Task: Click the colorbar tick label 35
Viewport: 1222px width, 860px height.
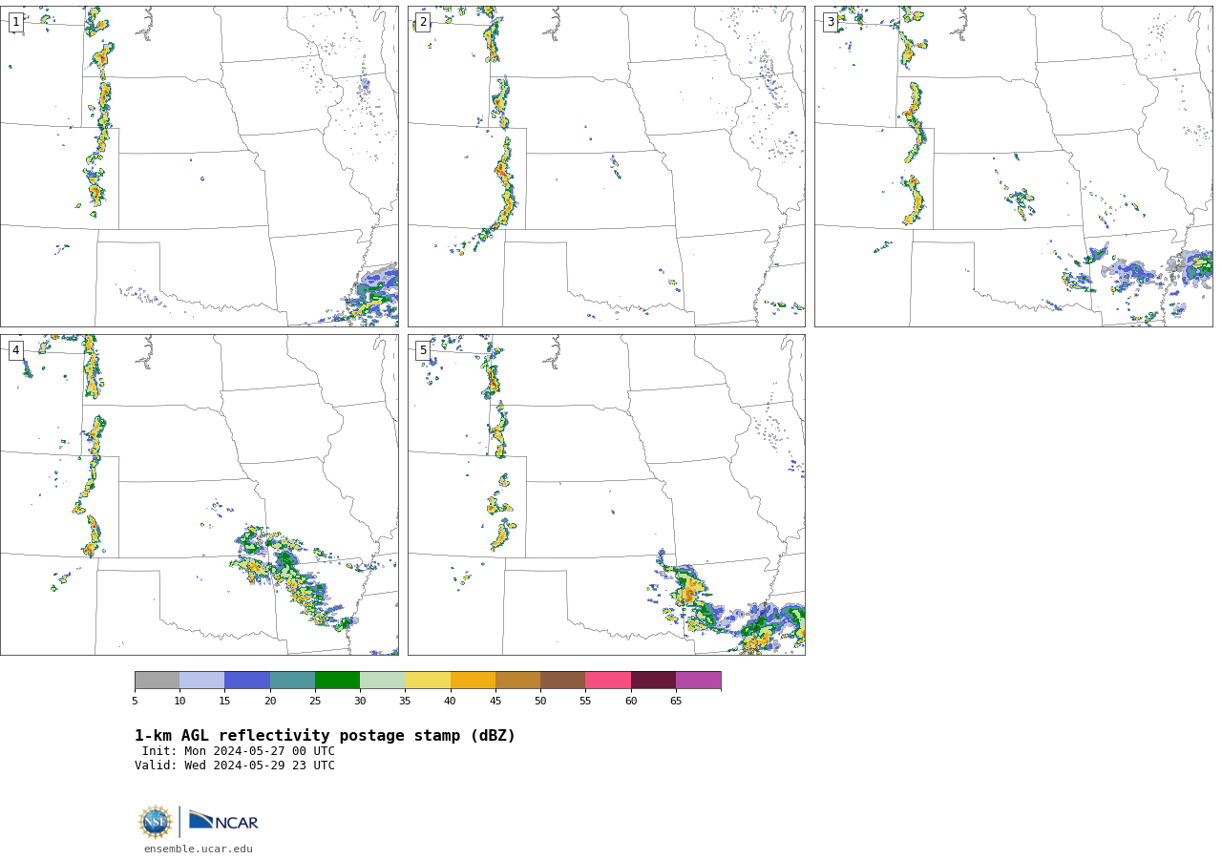Action: pyautogui.click(x=405, y=702)
